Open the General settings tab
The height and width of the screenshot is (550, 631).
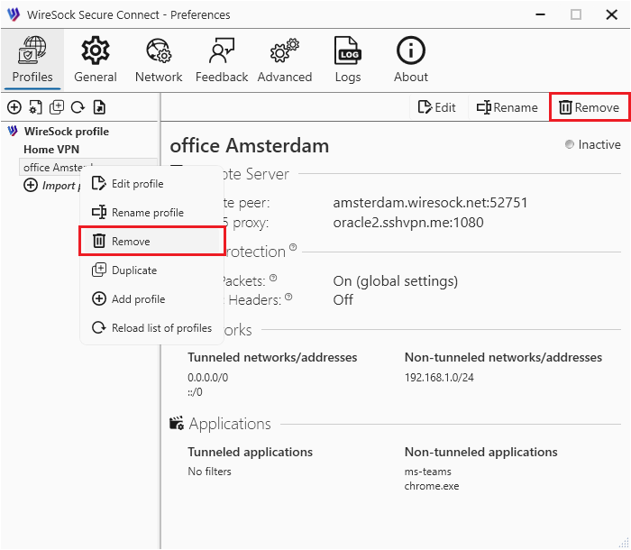pos(96,60)
